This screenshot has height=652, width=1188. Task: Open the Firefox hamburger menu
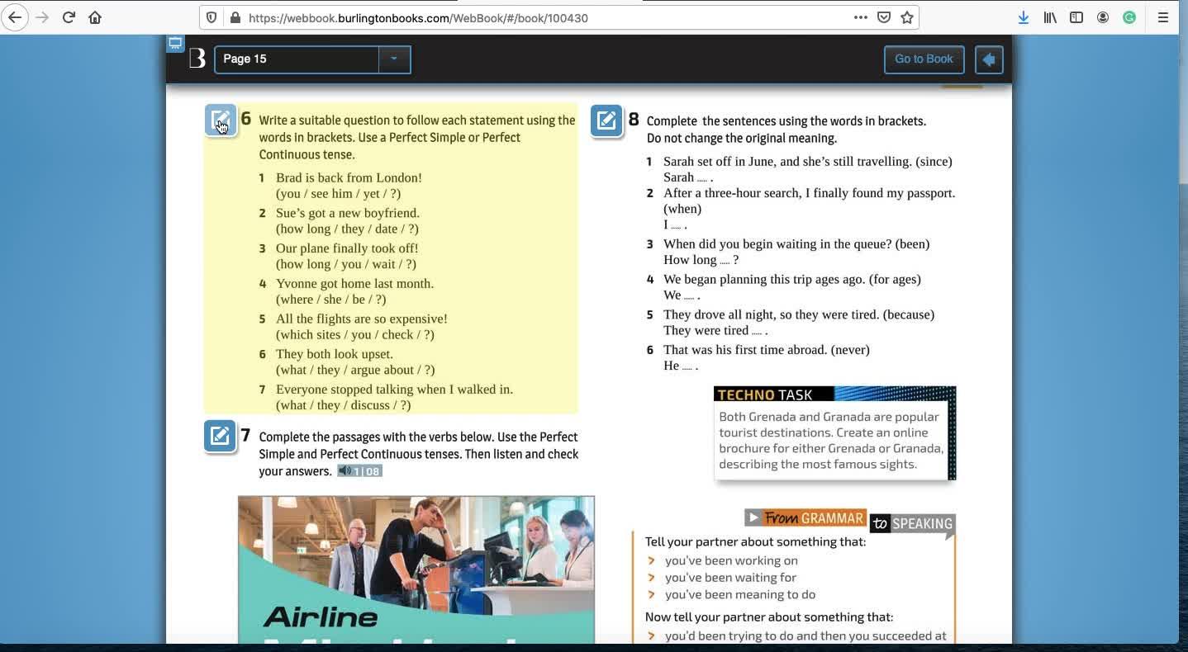(x=1162, y=17)
